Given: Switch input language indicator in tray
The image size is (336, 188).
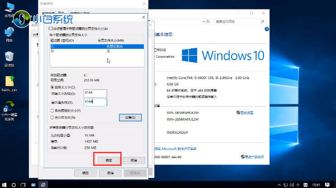Looking at the screenshot, I should [x=298, y=185].
